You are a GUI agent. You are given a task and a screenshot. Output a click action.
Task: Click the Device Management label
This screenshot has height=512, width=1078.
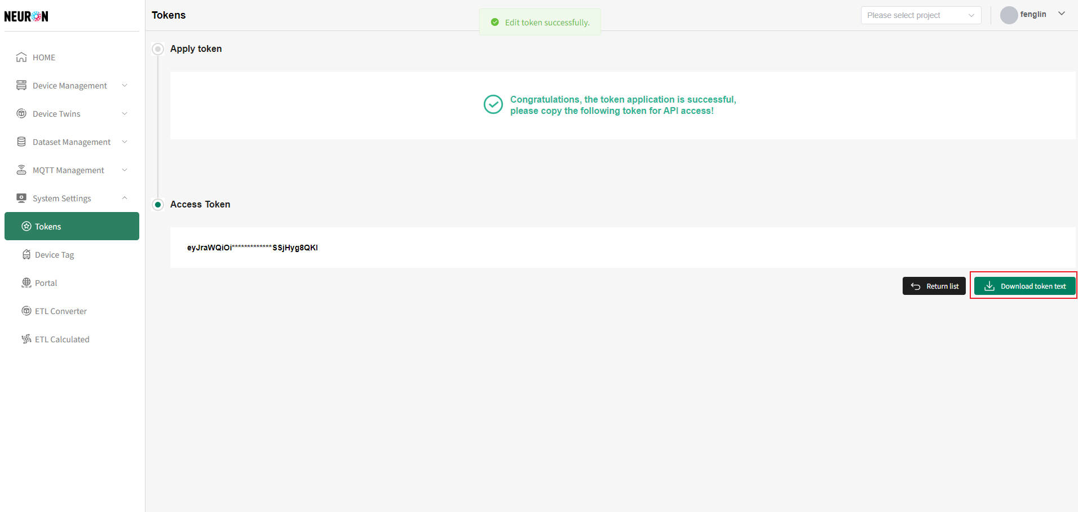(x=70, y=86)
